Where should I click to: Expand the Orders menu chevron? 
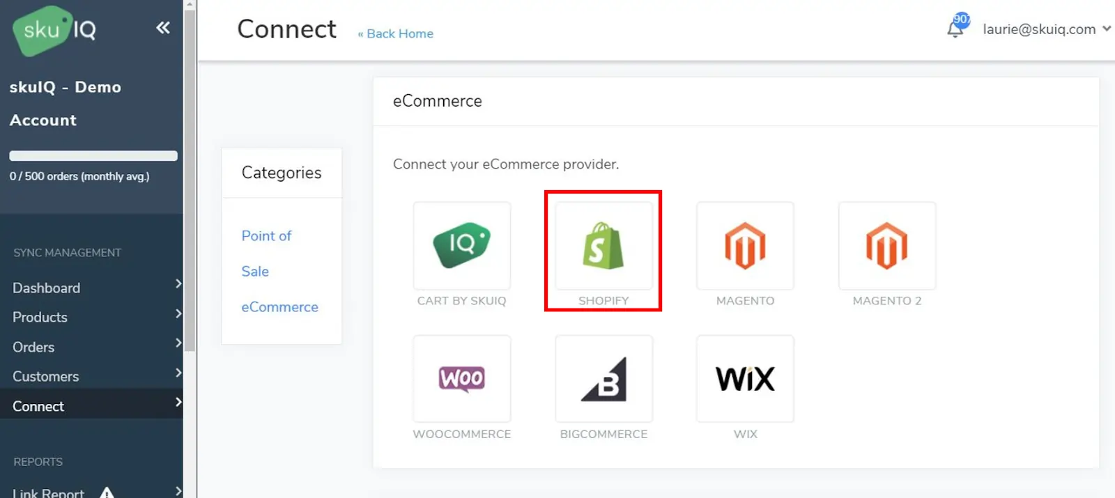tap(178, 343)
